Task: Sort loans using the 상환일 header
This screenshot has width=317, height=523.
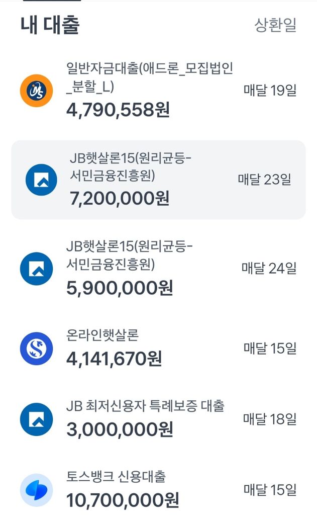Action: [275, 25]
